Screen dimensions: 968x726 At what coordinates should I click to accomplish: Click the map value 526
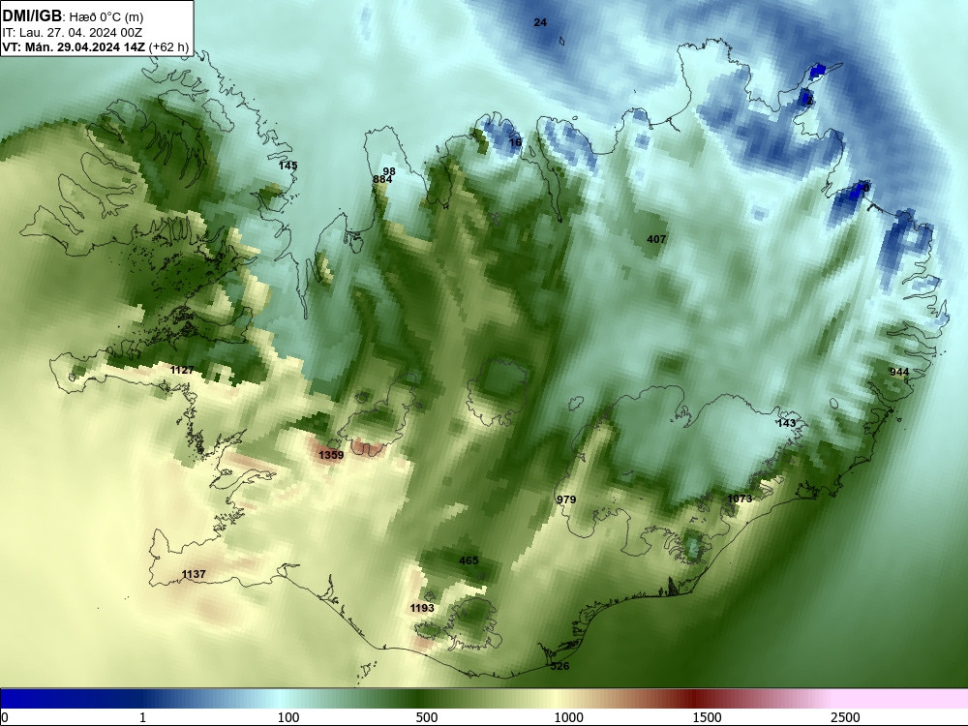point(560,666)
